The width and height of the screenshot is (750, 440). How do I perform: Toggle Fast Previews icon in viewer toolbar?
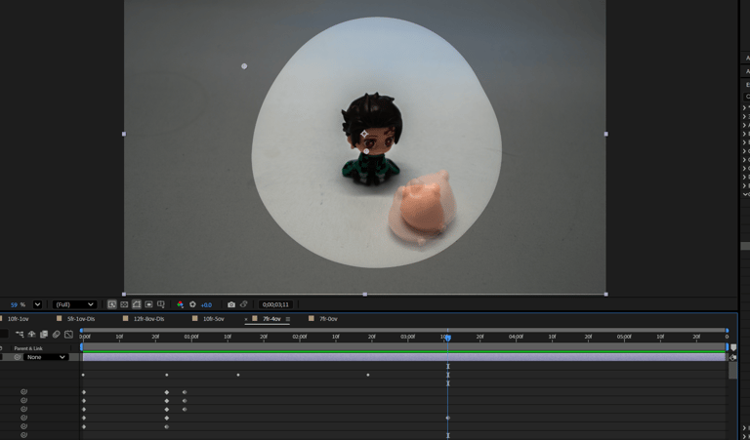tap(112, 304)
